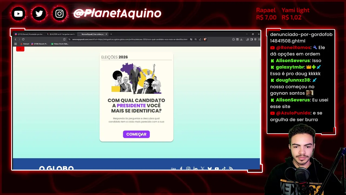Switch to the ALTIERE on X tab
The image size is (346, 195).
point(61,34)
